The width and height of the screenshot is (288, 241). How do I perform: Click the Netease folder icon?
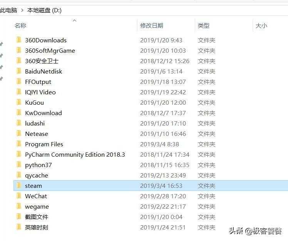pyautogui.click(x=18, y=134)
